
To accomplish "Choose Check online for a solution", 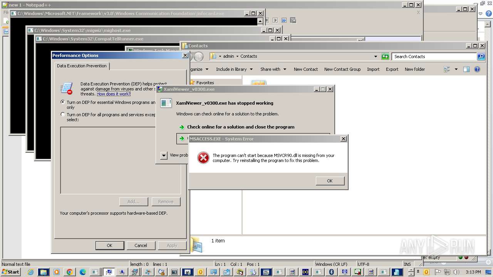I will point(241,127).
